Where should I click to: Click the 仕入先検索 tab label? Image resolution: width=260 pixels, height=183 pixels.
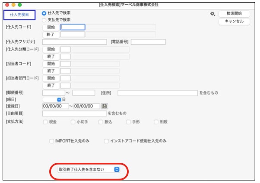point(19,15)
